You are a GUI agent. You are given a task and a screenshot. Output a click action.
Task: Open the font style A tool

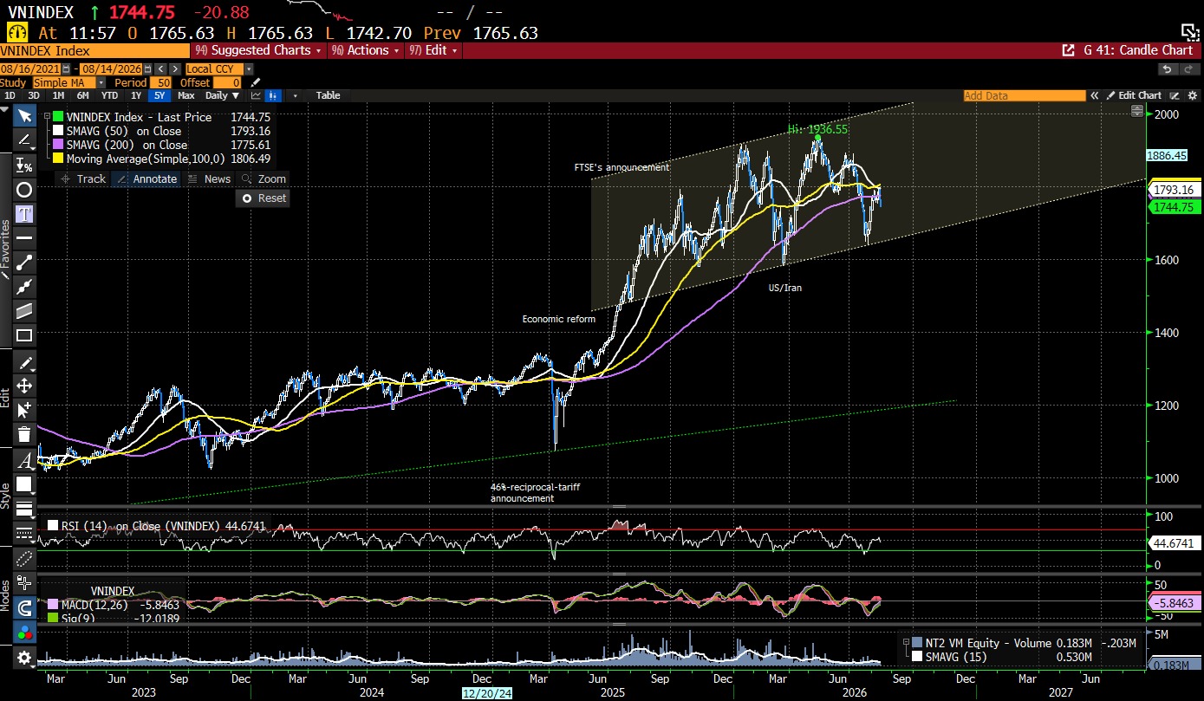(24, 461)
